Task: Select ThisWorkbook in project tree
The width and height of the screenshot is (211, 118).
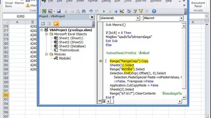Action: click(69, 50)
